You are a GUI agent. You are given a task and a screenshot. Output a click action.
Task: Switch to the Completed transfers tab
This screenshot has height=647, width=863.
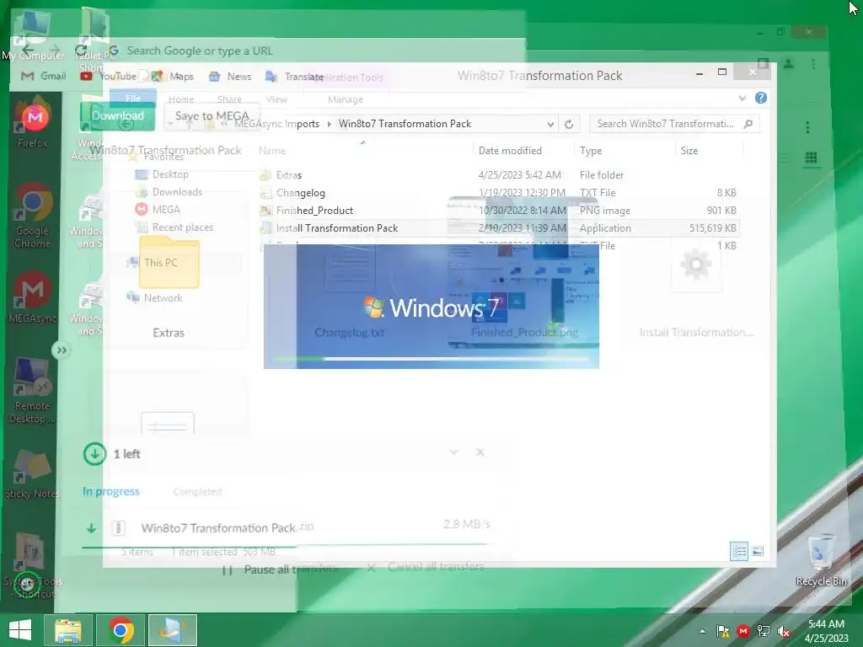pos(197,491)
